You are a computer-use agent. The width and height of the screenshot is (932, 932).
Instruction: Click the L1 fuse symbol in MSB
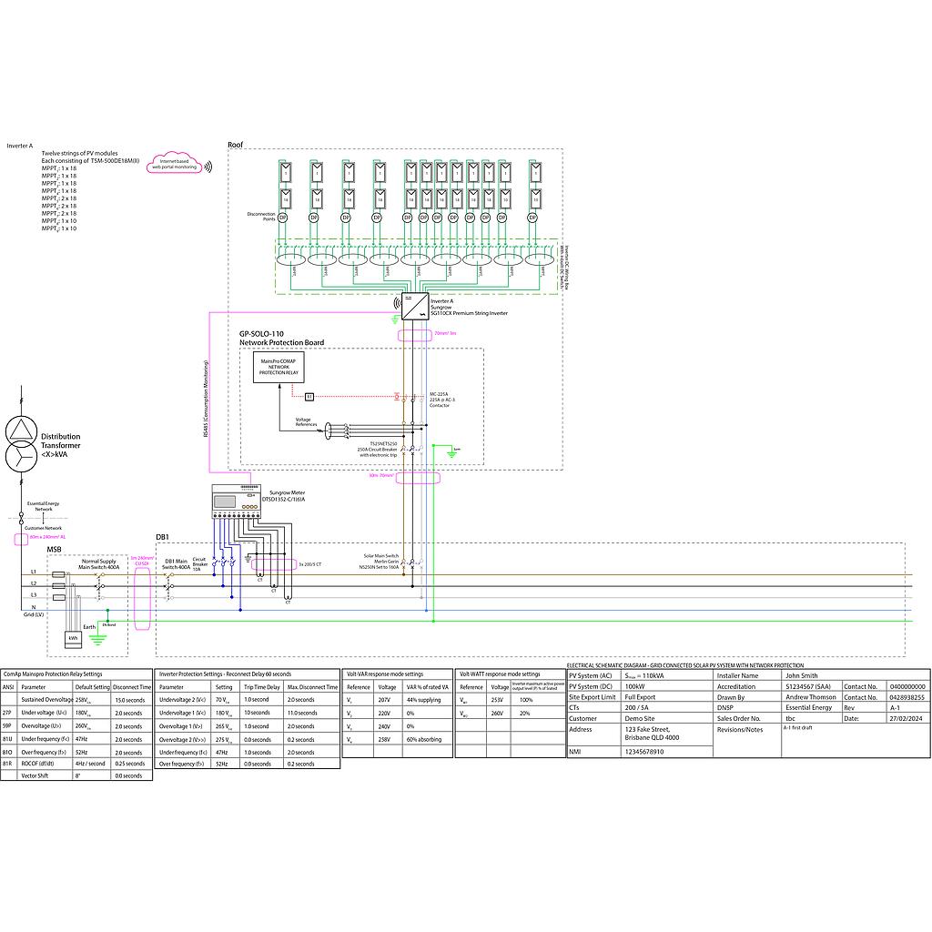[59, 575]
